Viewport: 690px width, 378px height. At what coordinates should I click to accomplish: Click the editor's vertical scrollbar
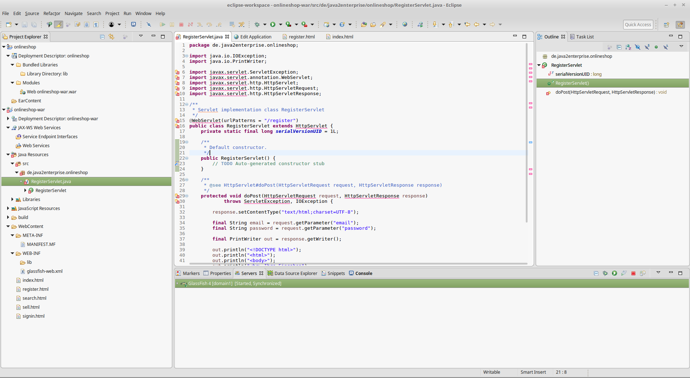tap(526, 133)
